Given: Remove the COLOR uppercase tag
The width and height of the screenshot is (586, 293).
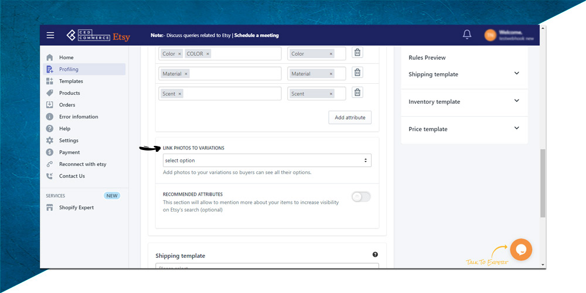Looking at the screenshot, I should coord(208,54).
